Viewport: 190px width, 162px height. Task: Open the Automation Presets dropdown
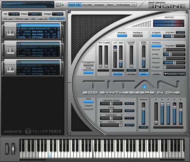(x=175, y=74)
